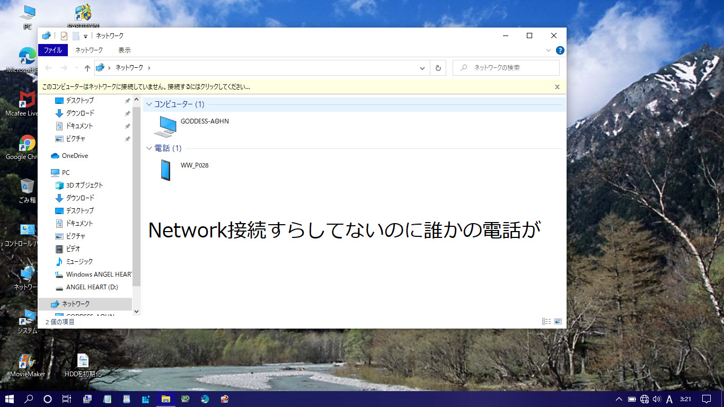The width and height of the screenshot is (724, 407).
Task: Open Windows Start menu
Action: (10, 399)
